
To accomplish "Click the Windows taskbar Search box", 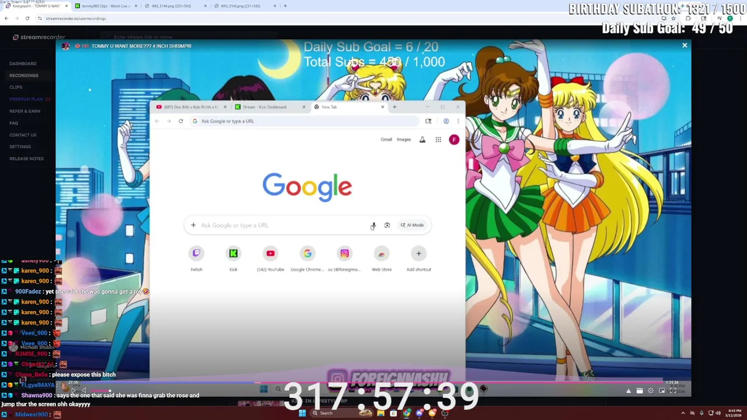I will pyautogui.click(x=341, y=413).
